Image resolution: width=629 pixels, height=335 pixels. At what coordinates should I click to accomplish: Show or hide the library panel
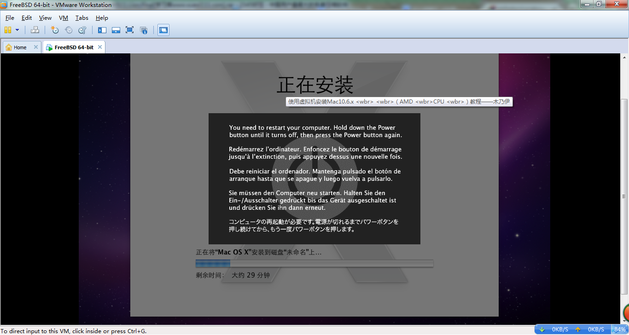(x=102, y=30)
